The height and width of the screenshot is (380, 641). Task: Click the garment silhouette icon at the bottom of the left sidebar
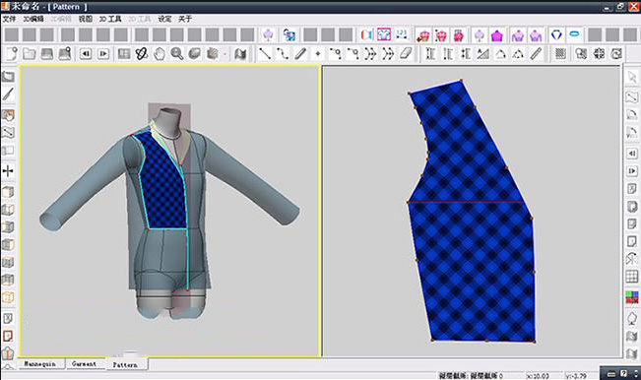pos(8,353)
